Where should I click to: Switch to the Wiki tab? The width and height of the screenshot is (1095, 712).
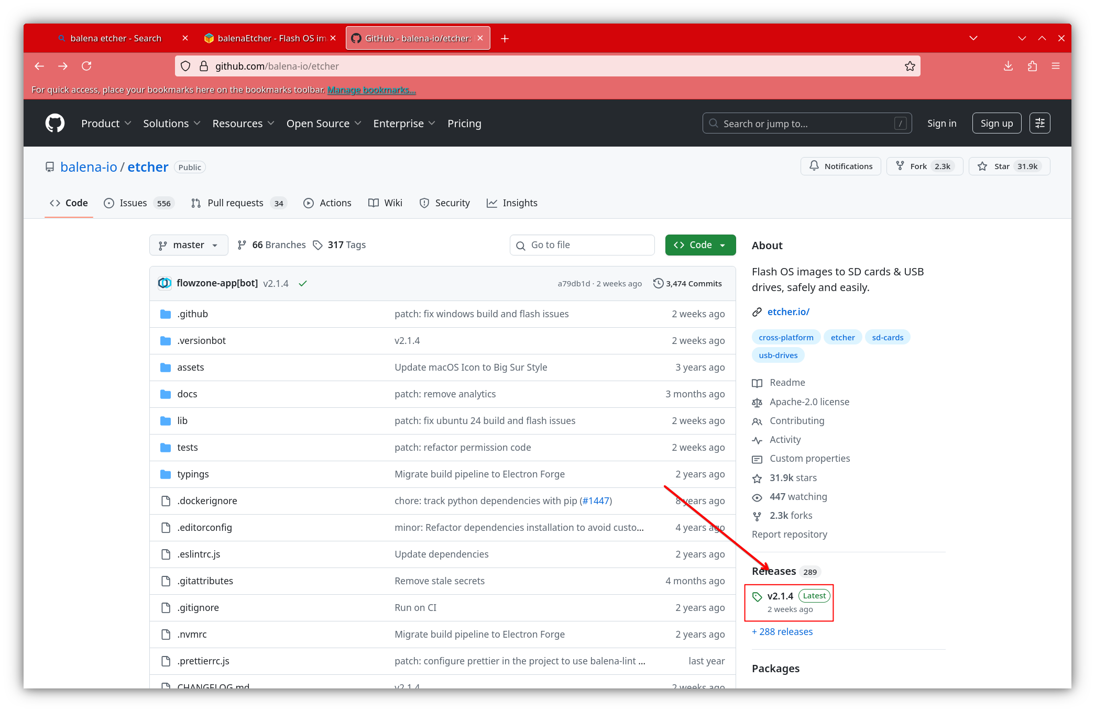tap(385, 203)
